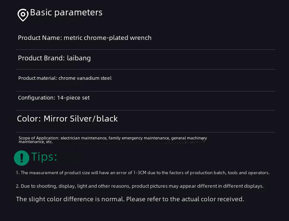Click the green Tips heading
This screenshot has width=289, height=221.
pos(44,157)
